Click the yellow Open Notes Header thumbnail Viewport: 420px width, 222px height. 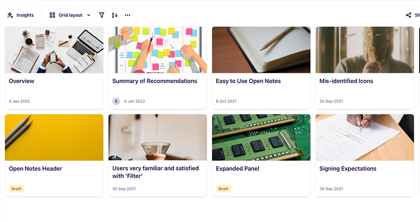(54, 137)
